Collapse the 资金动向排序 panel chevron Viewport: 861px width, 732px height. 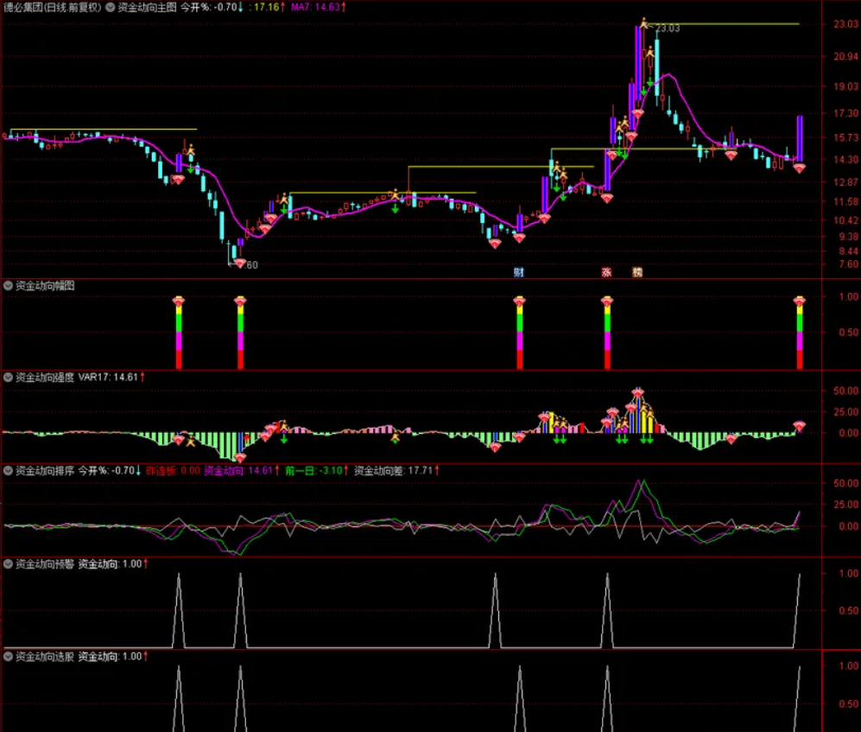click(9, 471)
